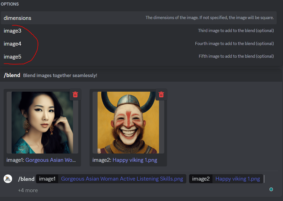Click the image1 parameter chip in input
This screenshot has height=201, width=283.
[x=47, y=179]
